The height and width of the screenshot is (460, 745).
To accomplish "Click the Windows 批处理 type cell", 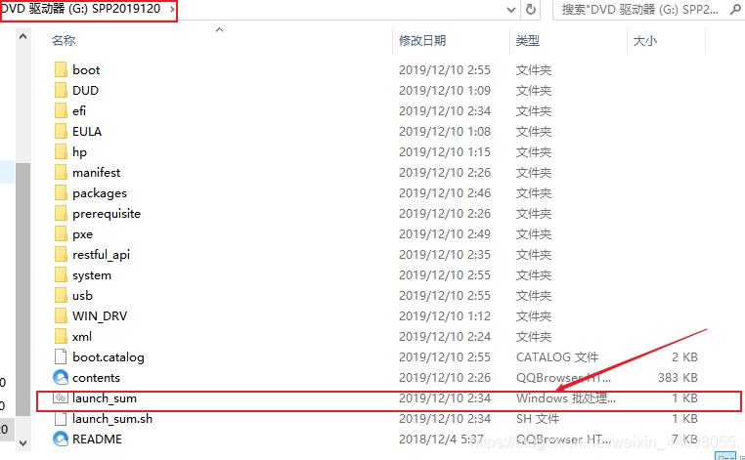I will pyautogui.click(x=566, y=397).
